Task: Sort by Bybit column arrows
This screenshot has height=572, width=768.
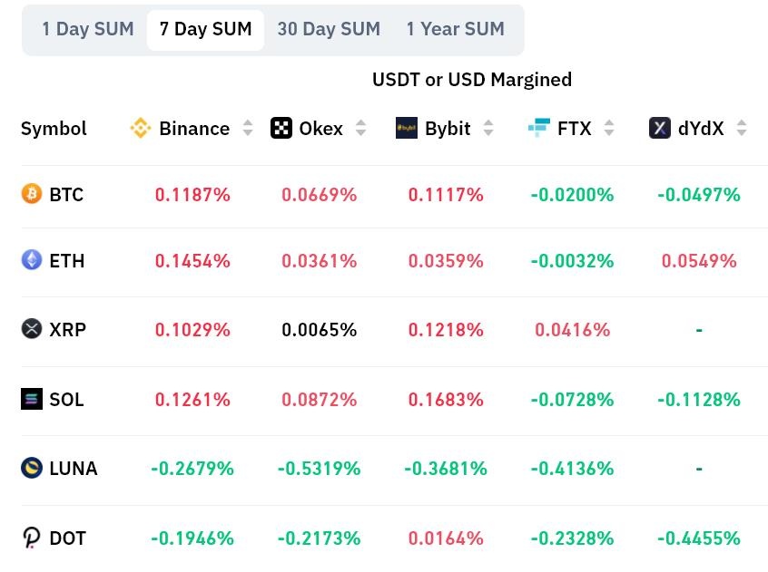Action: pyautogui.click(x=488, y=129)
